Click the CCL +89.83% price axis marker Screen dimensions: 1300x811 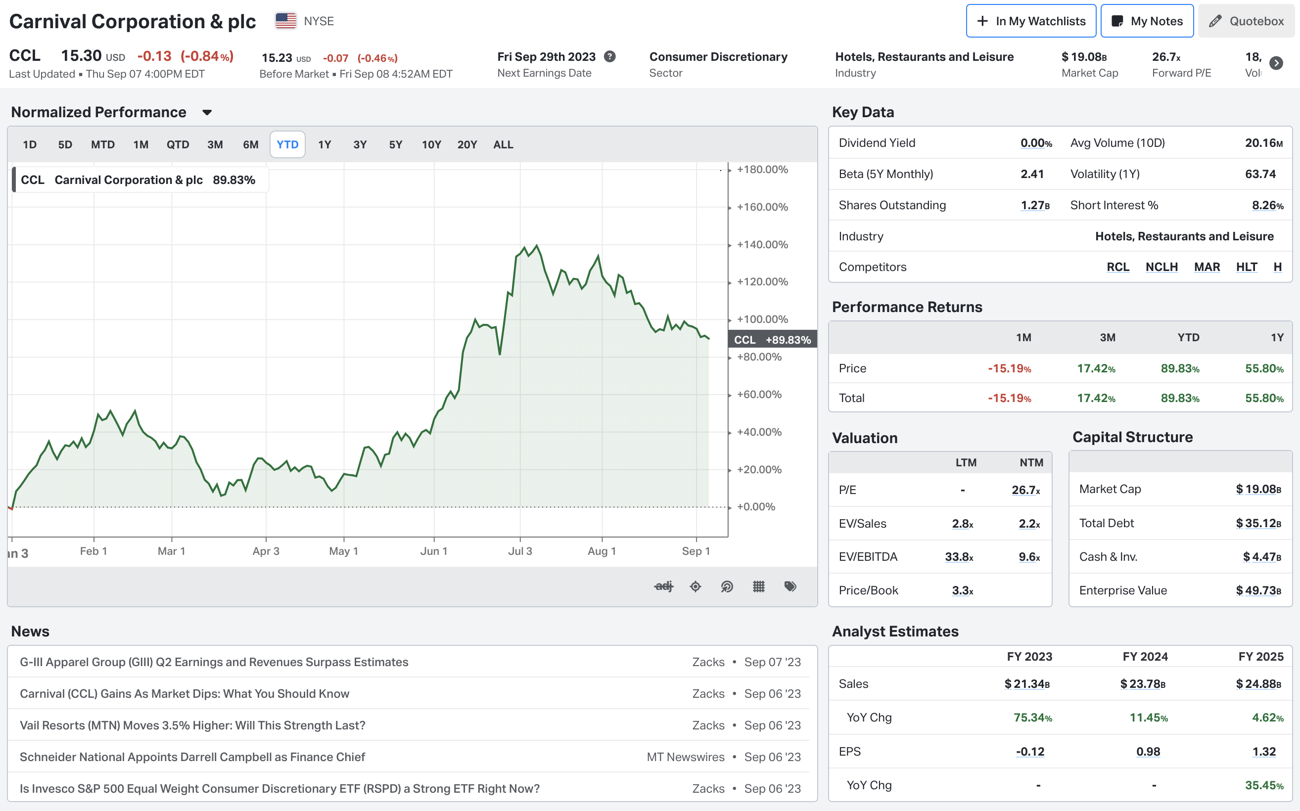pyautogui.click(x=772, y=340)
